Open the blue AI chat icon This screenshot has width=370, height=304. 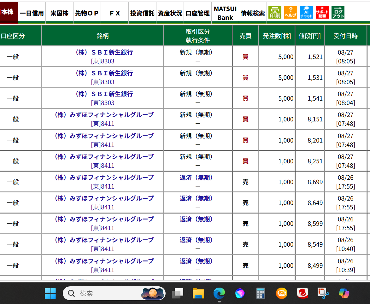pyautogui.click(x=306, y=12)
